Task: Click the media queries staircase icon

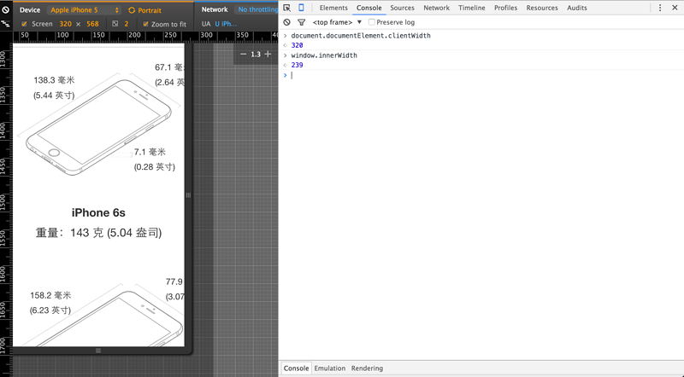Action: pyautogui.click(x=6, y=25)
